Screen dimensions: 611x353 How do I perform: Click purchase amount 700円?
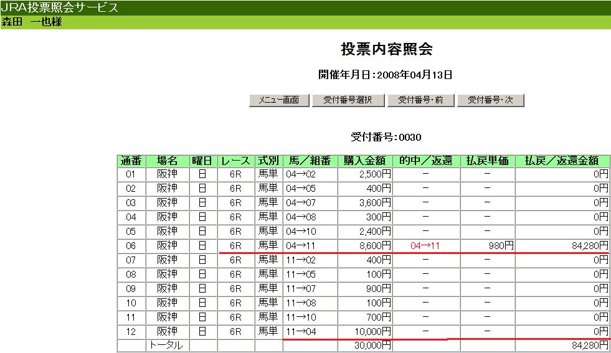pyautogui.click(x=378, y=317)
